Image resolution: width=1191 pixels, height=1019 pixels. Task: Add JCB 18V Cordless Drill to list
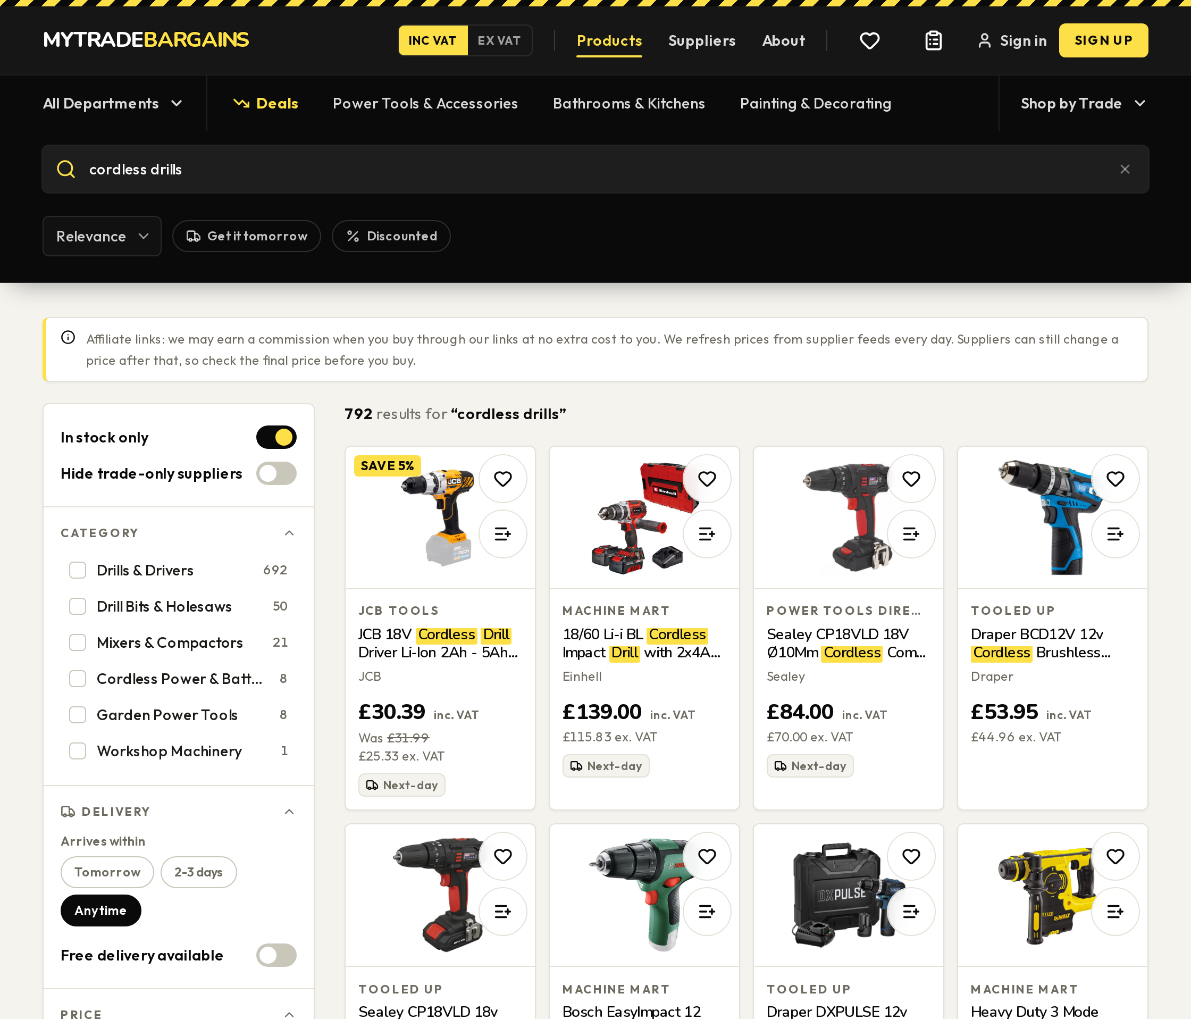pos(502,533)
